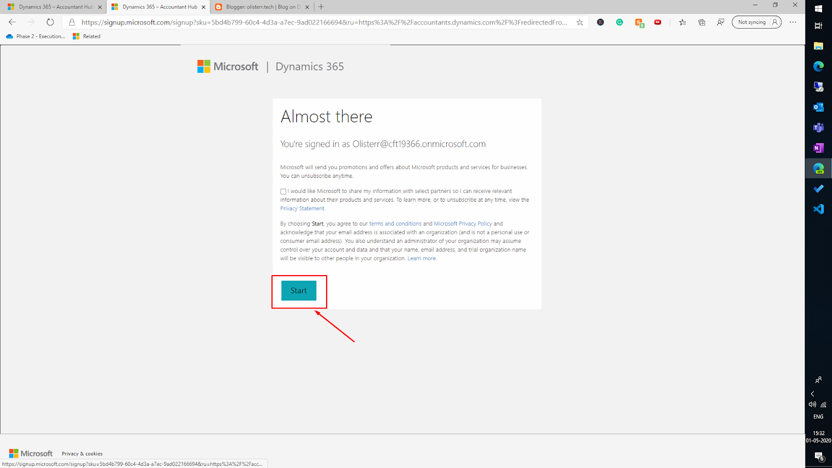Screen dimensions: 832x468
Task: Open Phase 2 - Execution bookmark
Action: pyautogui.click(x=35, y=36)
